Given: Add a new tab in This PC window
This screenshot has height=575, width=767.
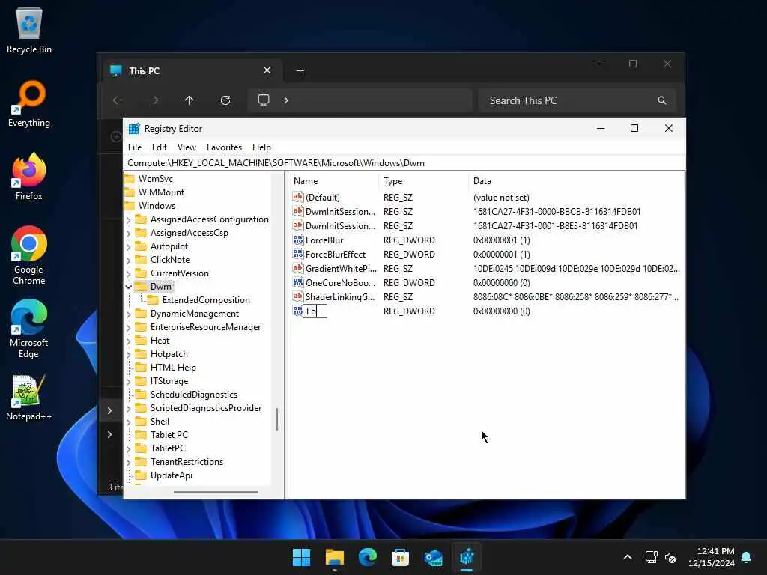Looking at the screenshot, I should [300, 71].
